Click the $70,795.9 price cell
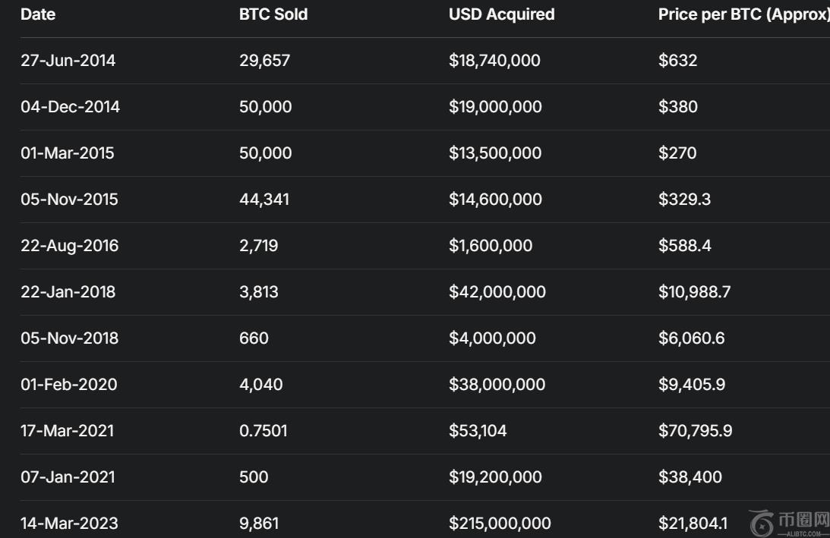 695,431
